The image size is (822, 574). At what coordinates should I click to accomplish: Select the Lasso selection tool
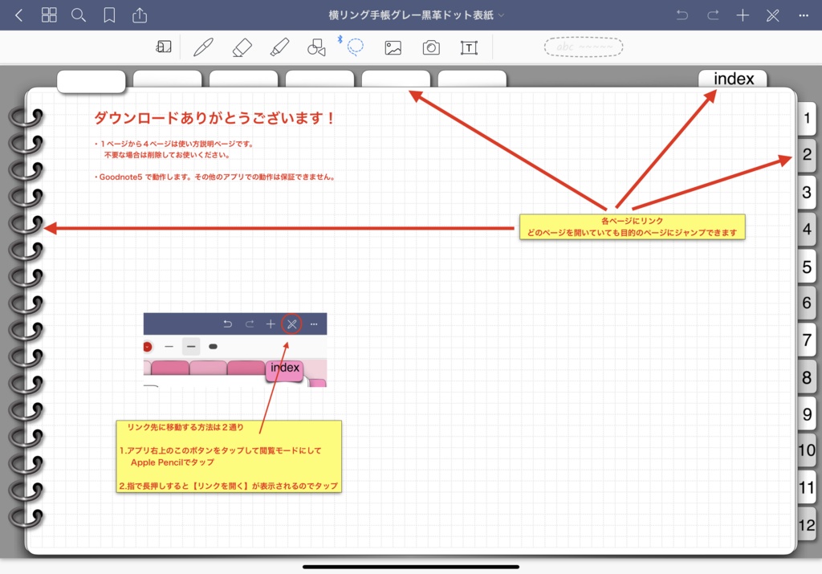pyautogui.click(x=354, y=47)
